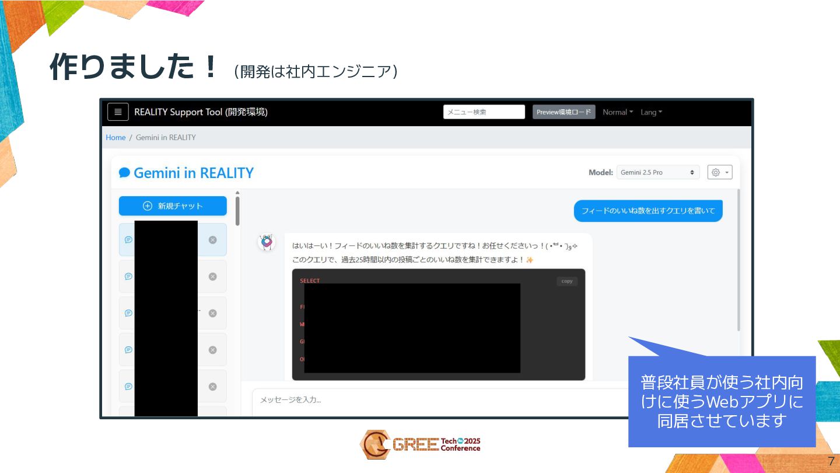840x473 pixels.
Task: Copy the SQL code block with copy button
Action: click(567, 281)
